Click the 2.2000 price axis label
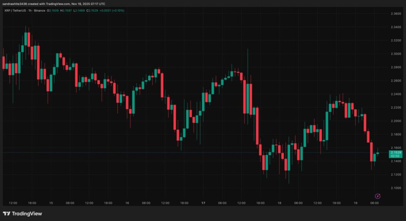Viewport: 406px width, 221px height. coord(396,121)
